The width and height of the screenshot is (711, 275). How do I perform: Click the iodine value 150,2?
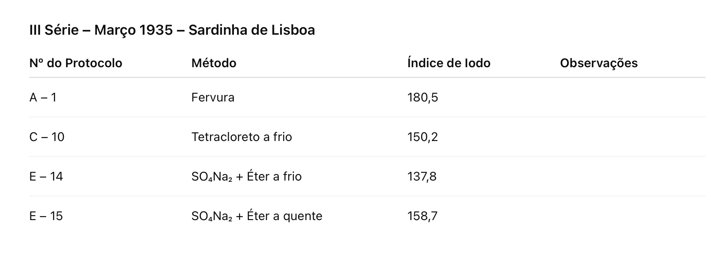(x=422, y=137)
